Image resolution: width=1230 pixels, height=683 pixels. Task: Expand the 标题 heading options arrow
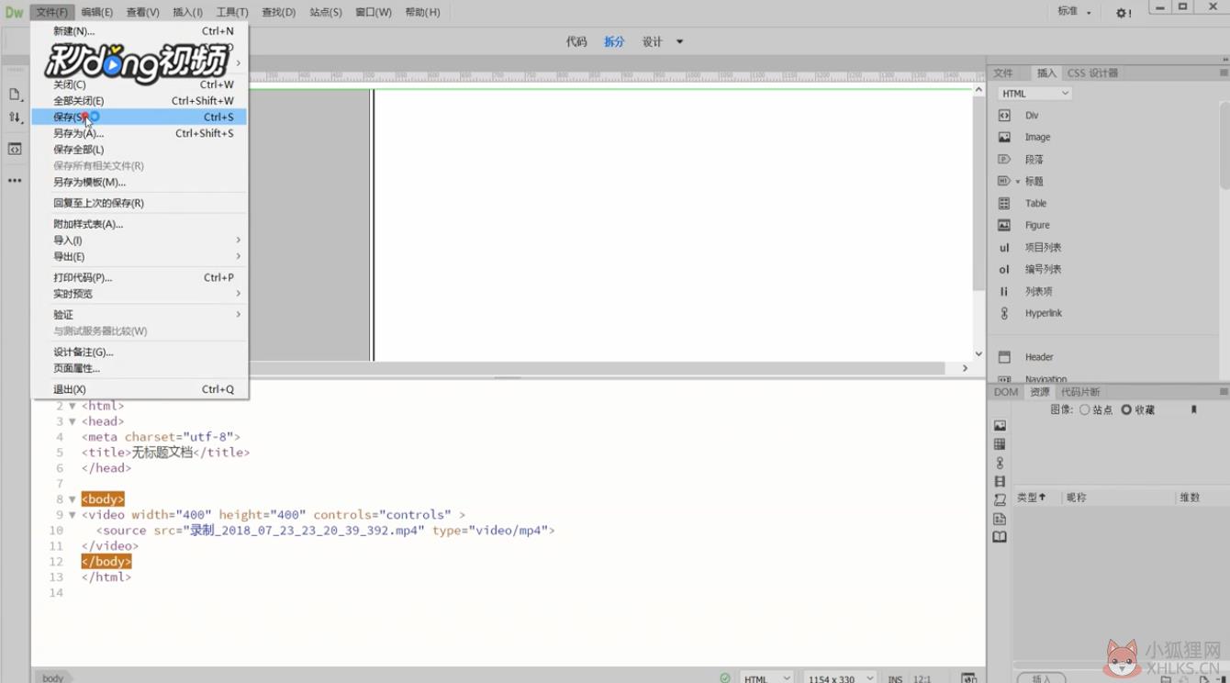[x=1017, y=182]
